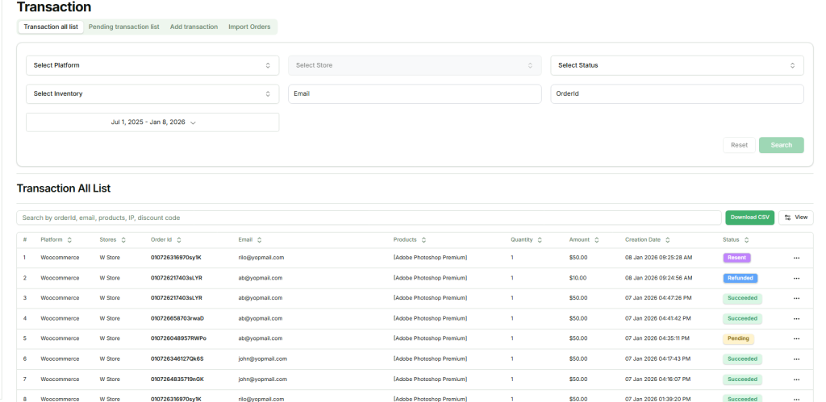Switch to Pending transaction list tab

[x=123, y=27]
